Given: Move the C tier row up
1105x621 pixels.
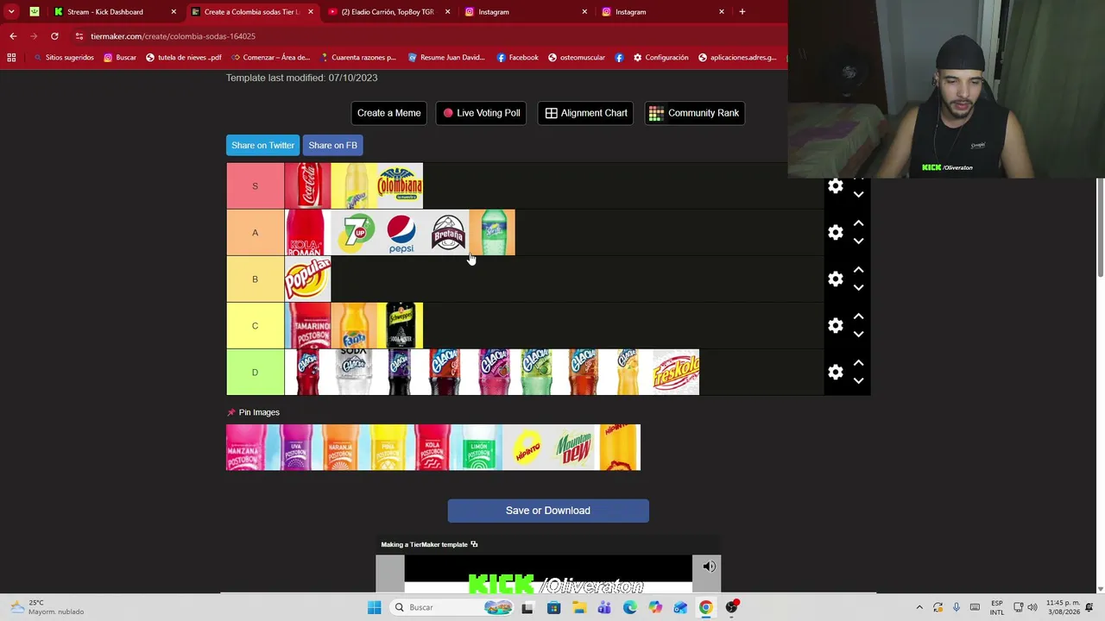Looking at the screenshot, I should tap(858, 317).
